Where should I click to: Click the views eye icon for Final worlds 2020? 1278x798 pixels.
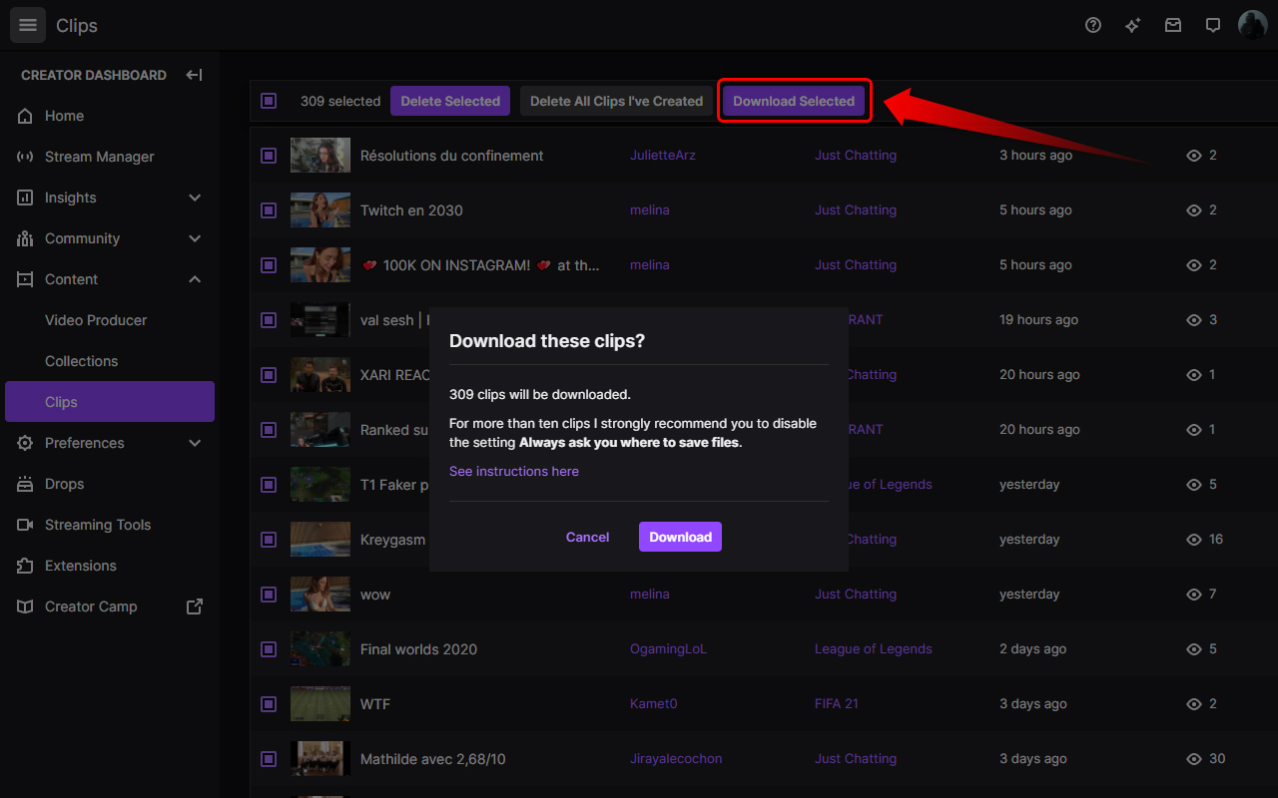tap(1194, 649)
